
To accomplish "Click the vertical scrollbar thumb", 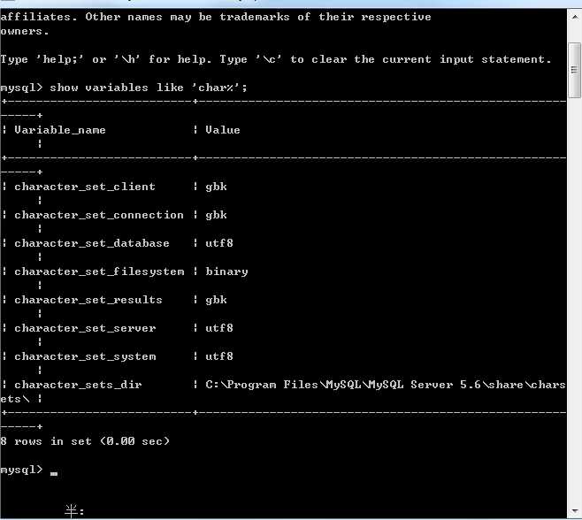I will 575,70.
